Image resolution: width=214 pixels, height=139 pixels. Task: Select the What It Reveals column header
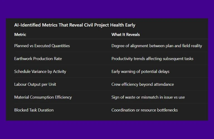click(125, 35)
